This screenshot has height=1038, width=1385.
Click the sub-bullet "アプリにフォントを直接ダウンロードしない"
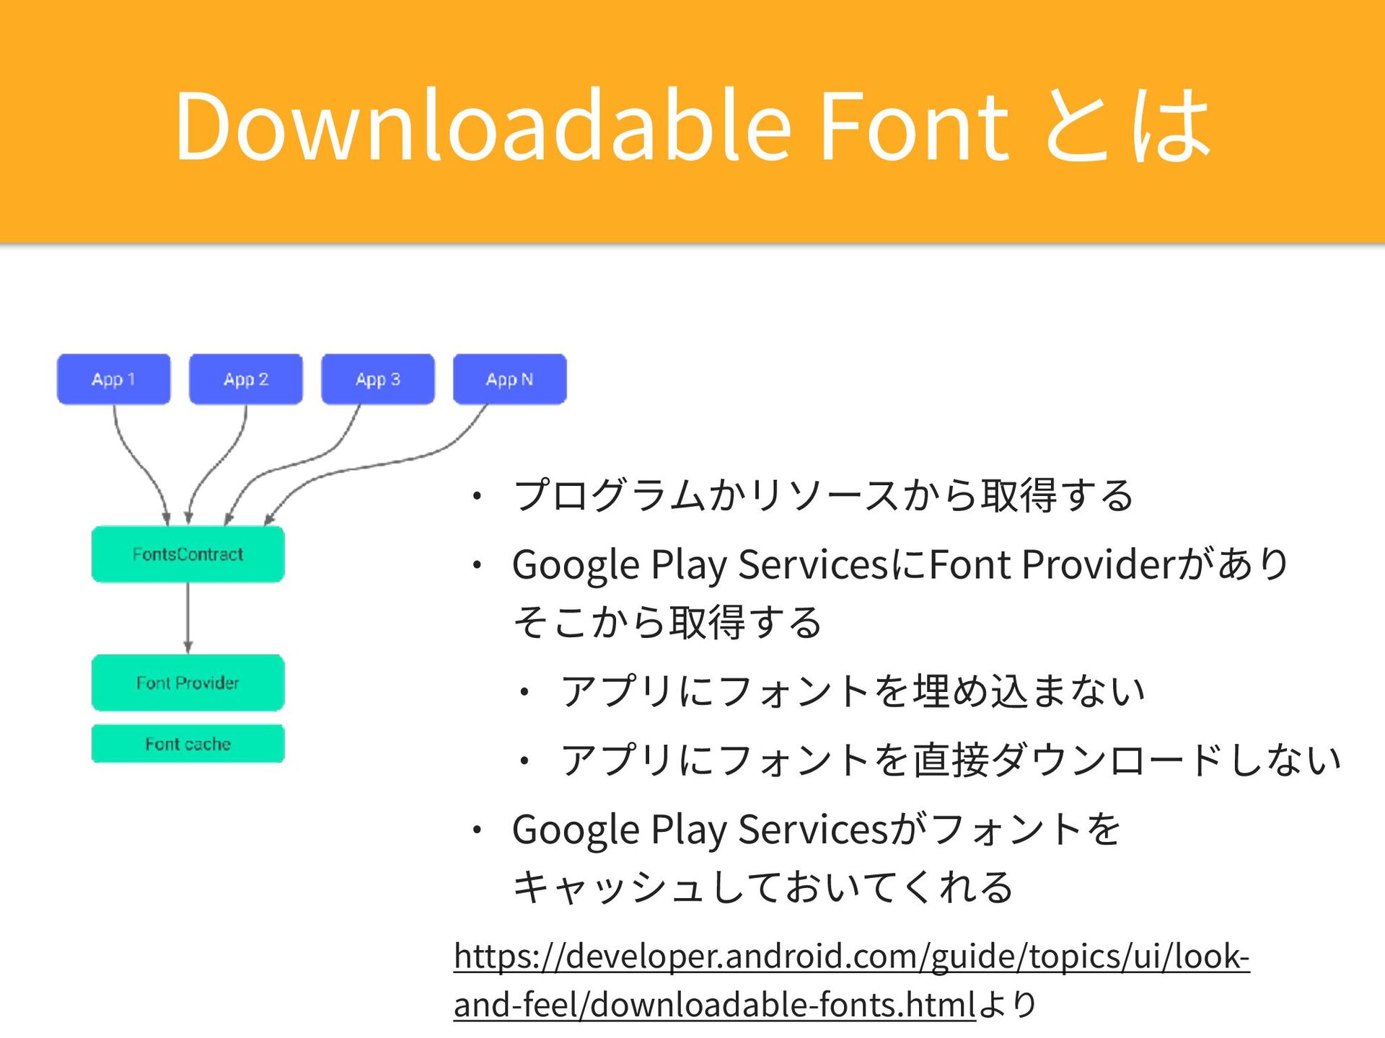[x=951, y=760]
